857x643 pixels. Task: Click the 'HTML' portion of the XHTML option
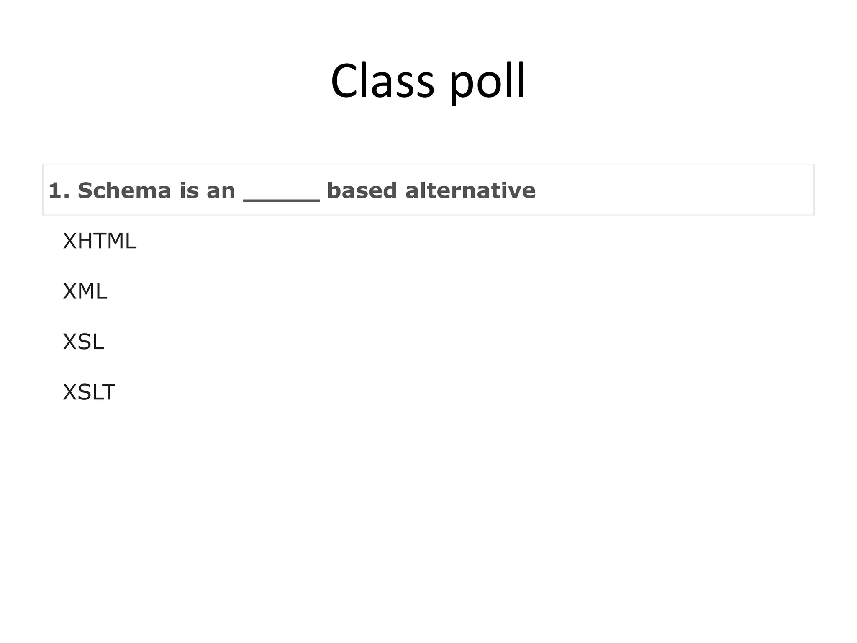tap(107, 242)
